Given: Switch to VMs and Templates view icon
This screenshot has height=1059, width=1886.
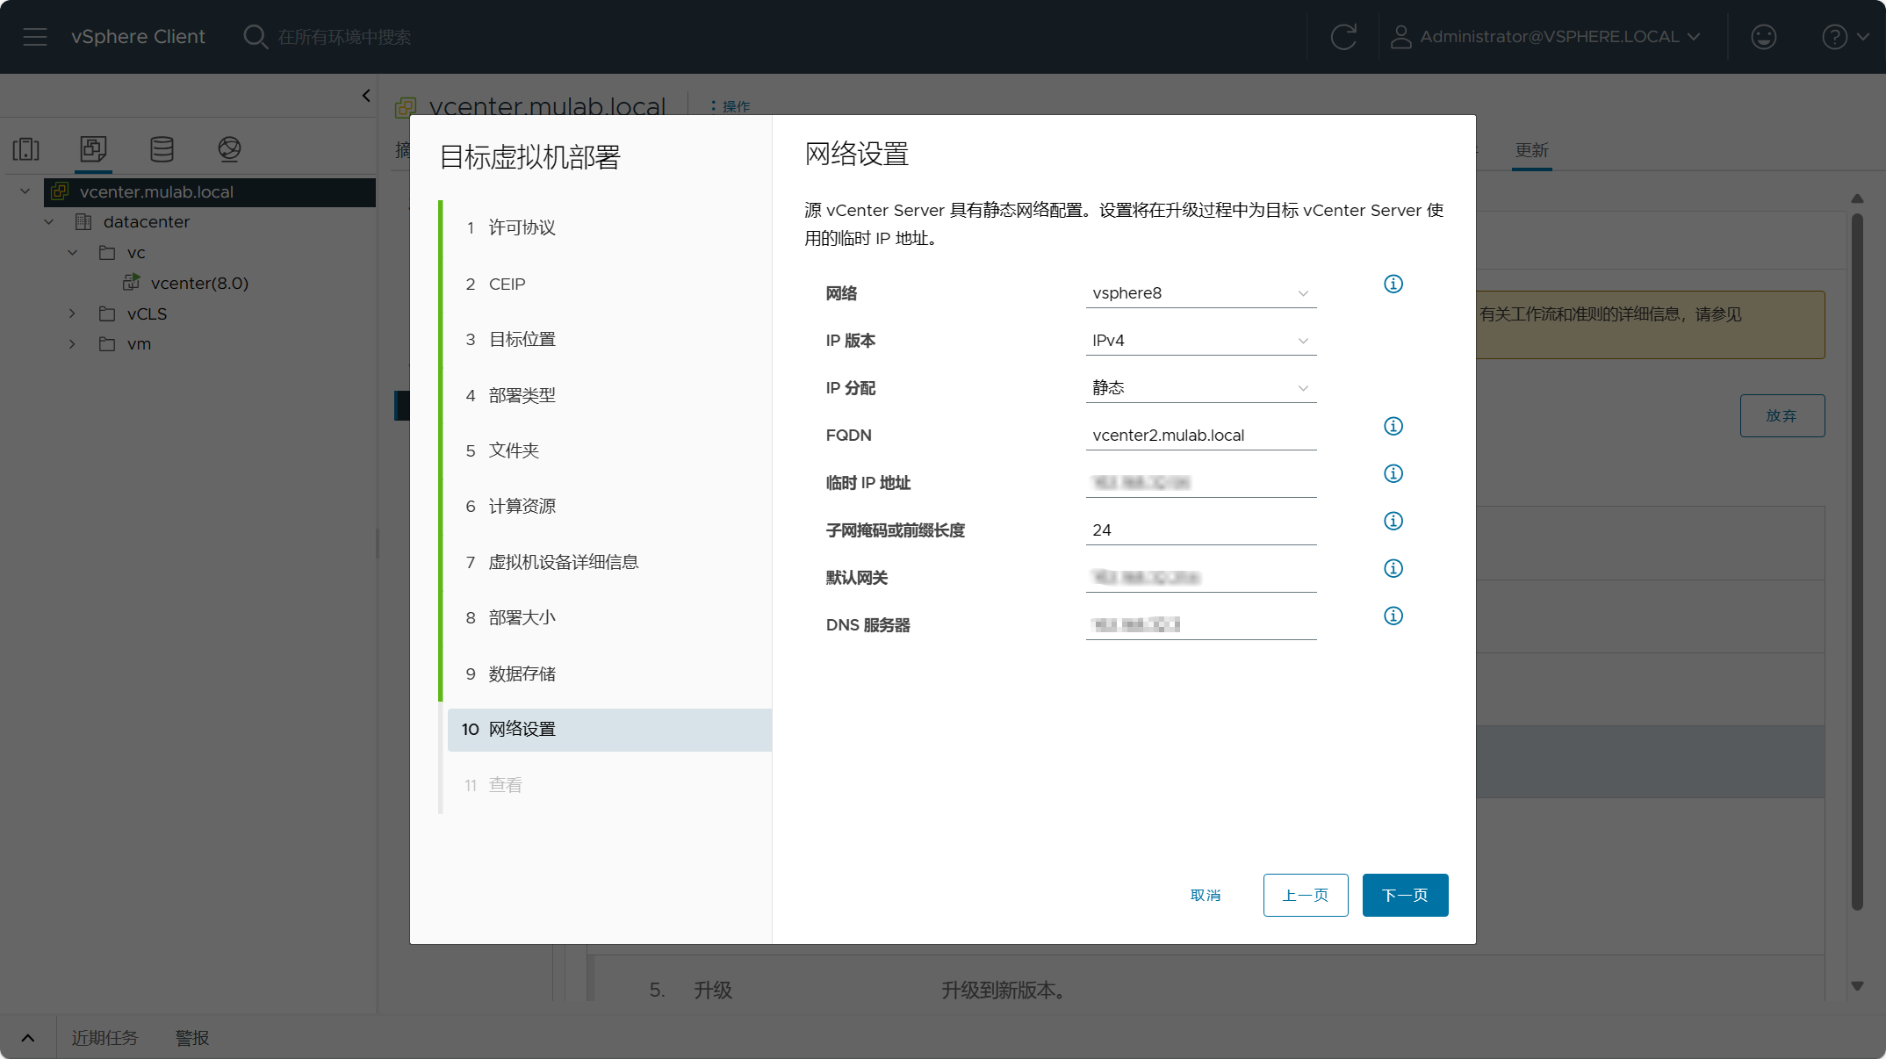Looking at the screenshot, I should 93,148.
